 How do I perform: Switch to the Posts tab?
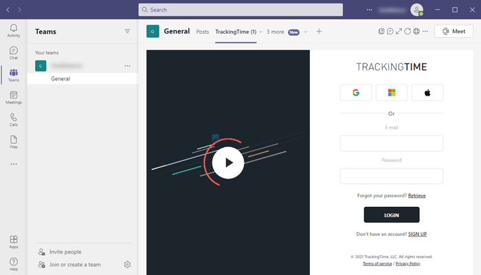(x=203, y=32)
